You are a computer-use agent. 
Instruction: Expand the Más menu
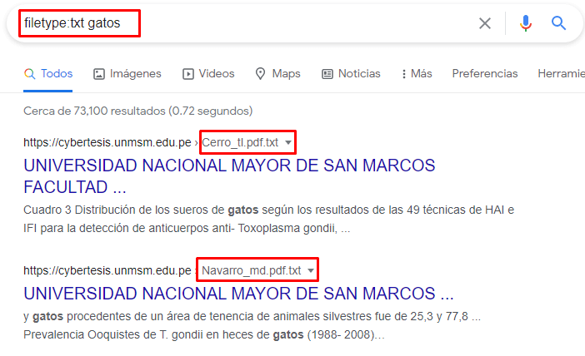[x=417, y=74]
